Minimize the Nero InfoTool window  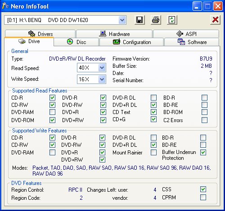tap(197, 6)
